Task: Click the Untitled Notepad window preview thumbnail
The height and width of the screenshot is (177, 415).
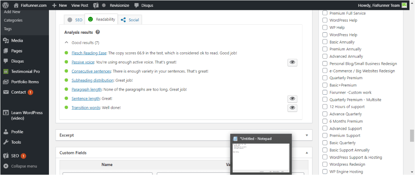Action: (261, 158)
